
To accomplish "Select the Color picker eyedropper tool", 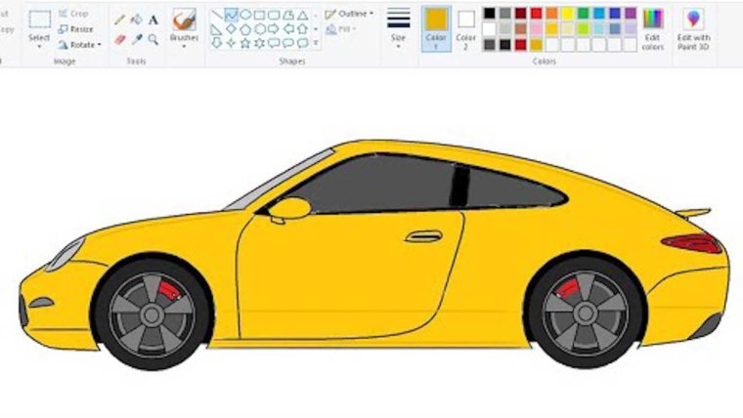I will (137, 40).
